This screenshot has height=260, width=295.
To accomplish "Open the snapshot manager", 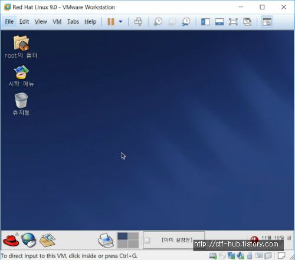I will point(186,22).
